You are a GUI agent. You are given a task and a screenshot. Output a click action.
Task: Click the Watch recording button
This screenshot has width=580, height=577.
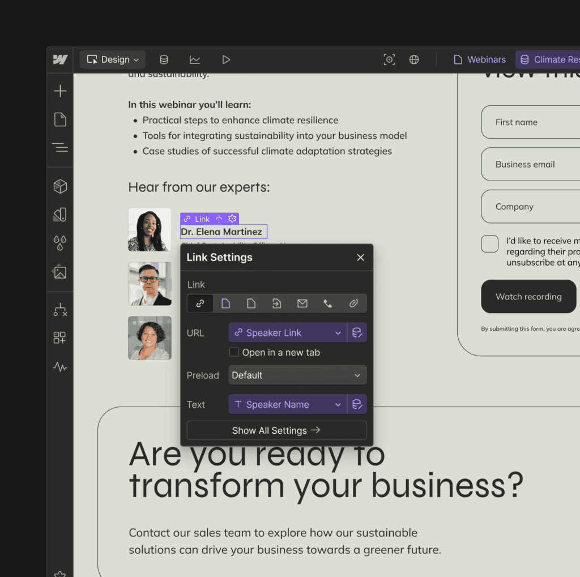point(528,296)
